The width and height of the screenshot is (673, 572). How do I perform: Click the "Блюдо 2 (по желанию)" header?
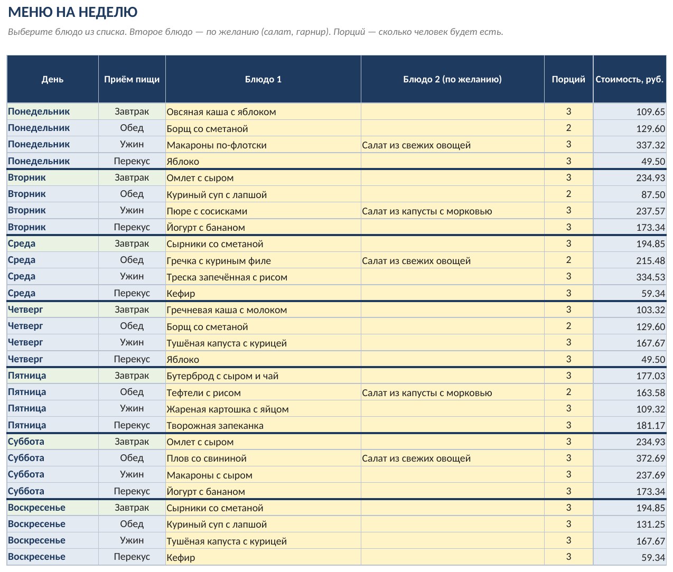pos(453,79)
